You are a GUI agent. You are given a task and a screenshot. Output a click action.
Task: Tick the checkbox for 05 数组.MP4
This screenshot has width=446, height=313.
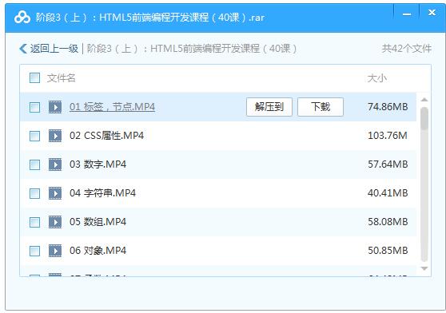pos(34,222)
